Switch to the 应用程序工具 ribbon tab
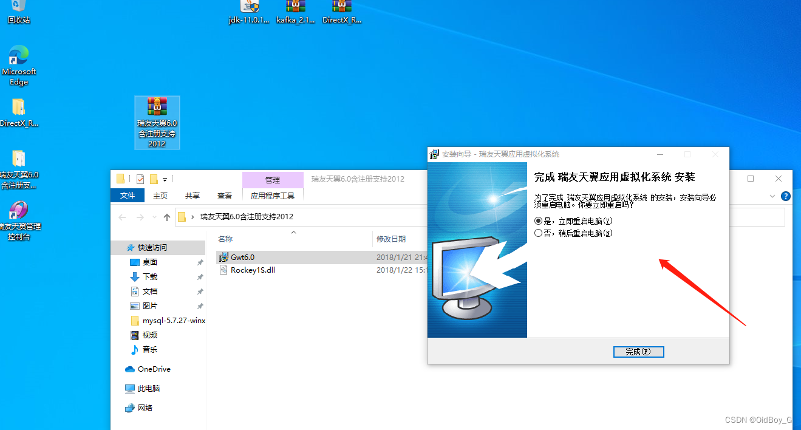Image resolution: width=801 pixels, height=430 pixels. click(273, 196)
